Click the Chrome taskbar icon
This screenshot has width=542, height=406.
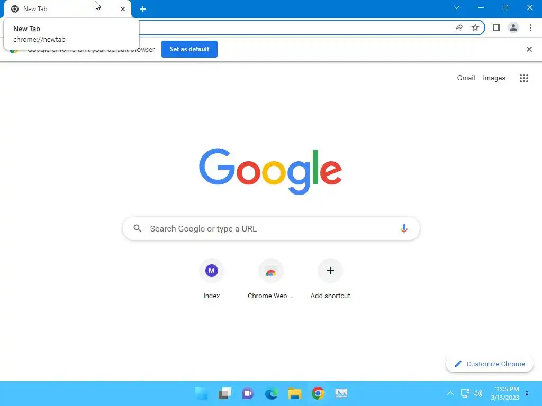pyautogui.click(x=318, y=393)
